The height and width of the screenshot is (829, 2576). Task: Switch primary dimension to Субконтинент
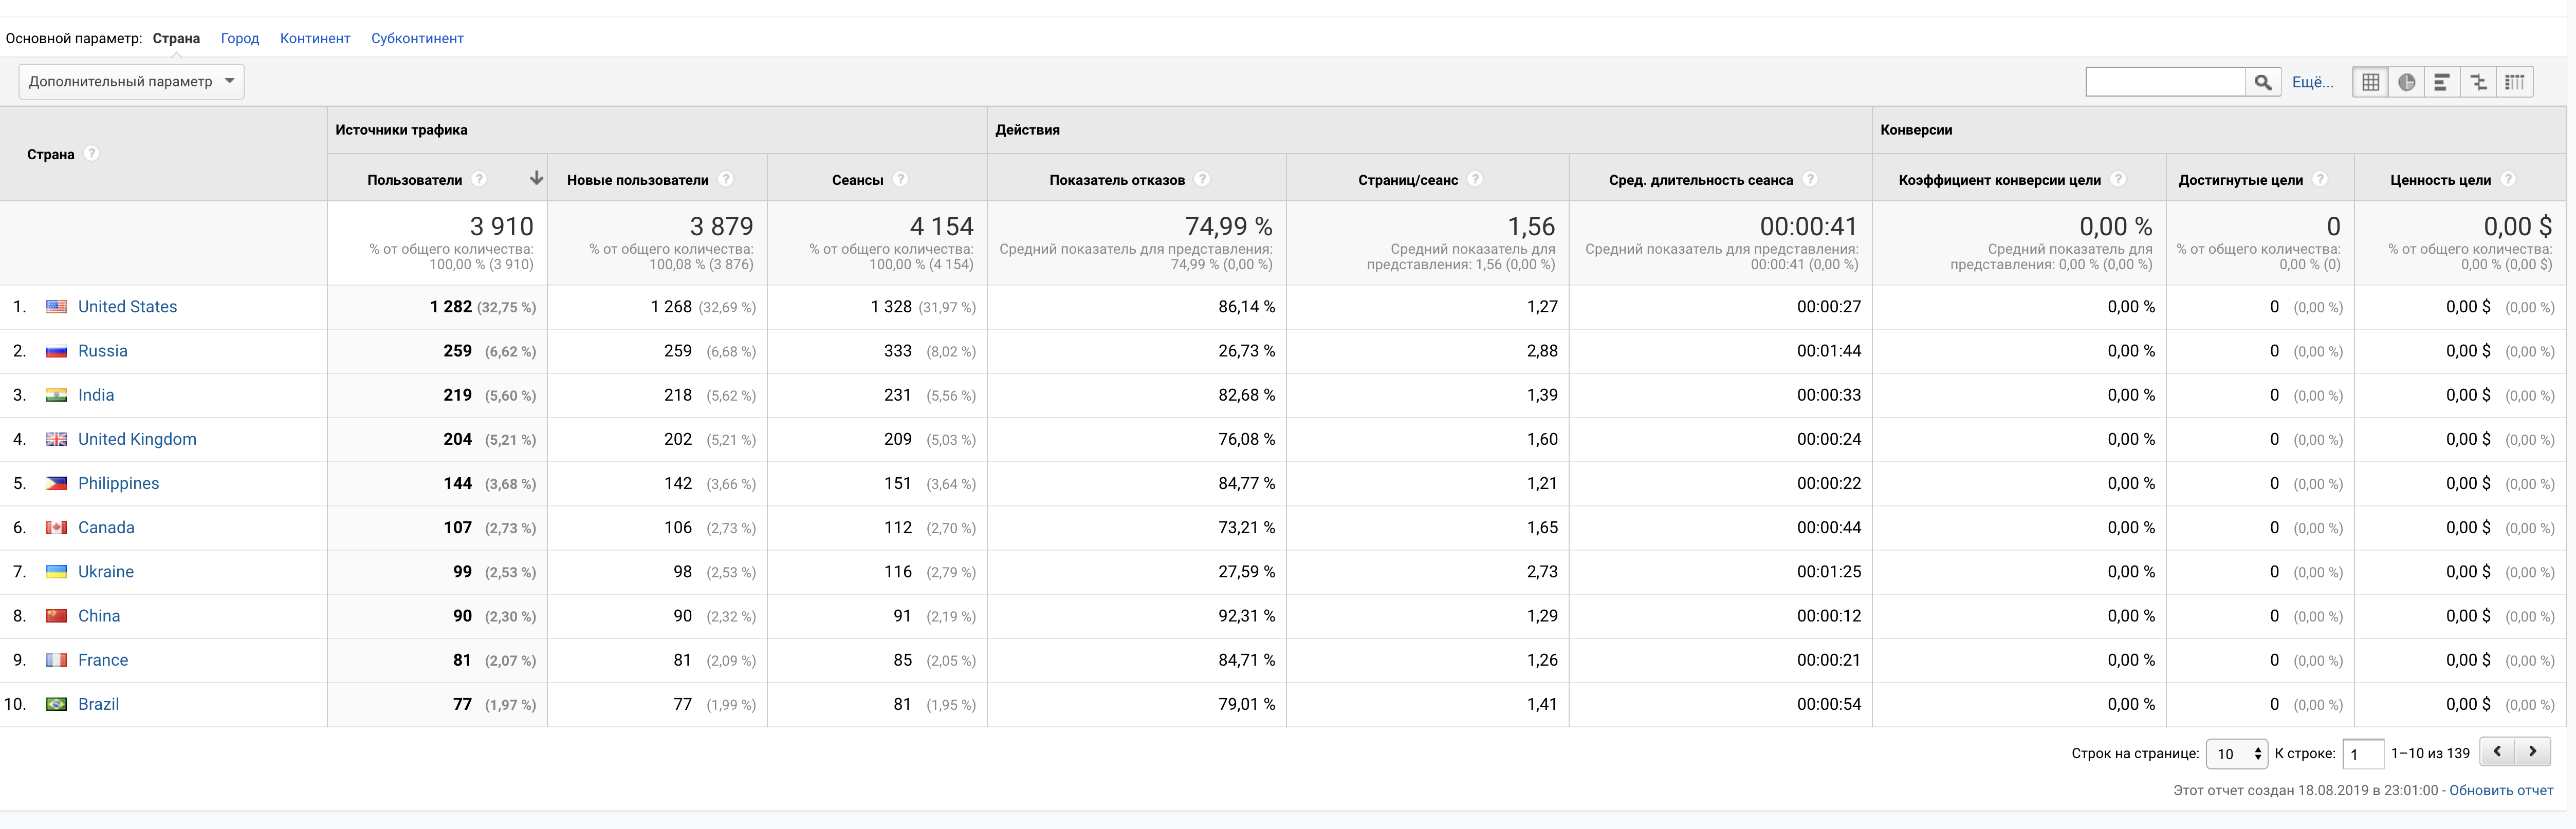pyautogui.click(x=416, y=38)
